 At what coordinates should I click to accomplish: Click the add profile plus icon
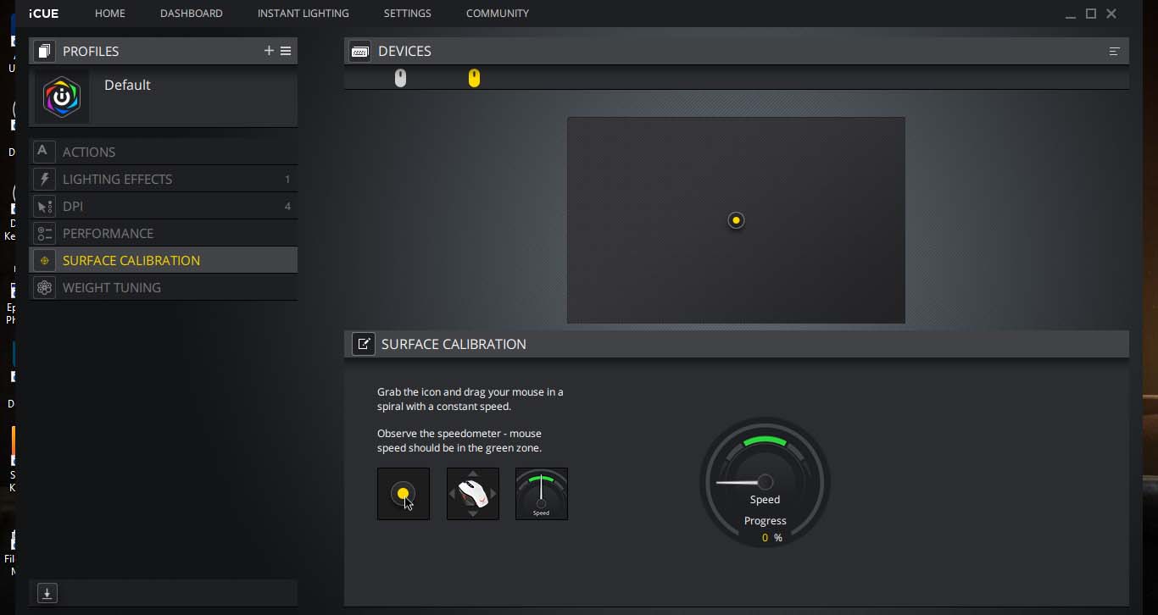click(269, 51)
